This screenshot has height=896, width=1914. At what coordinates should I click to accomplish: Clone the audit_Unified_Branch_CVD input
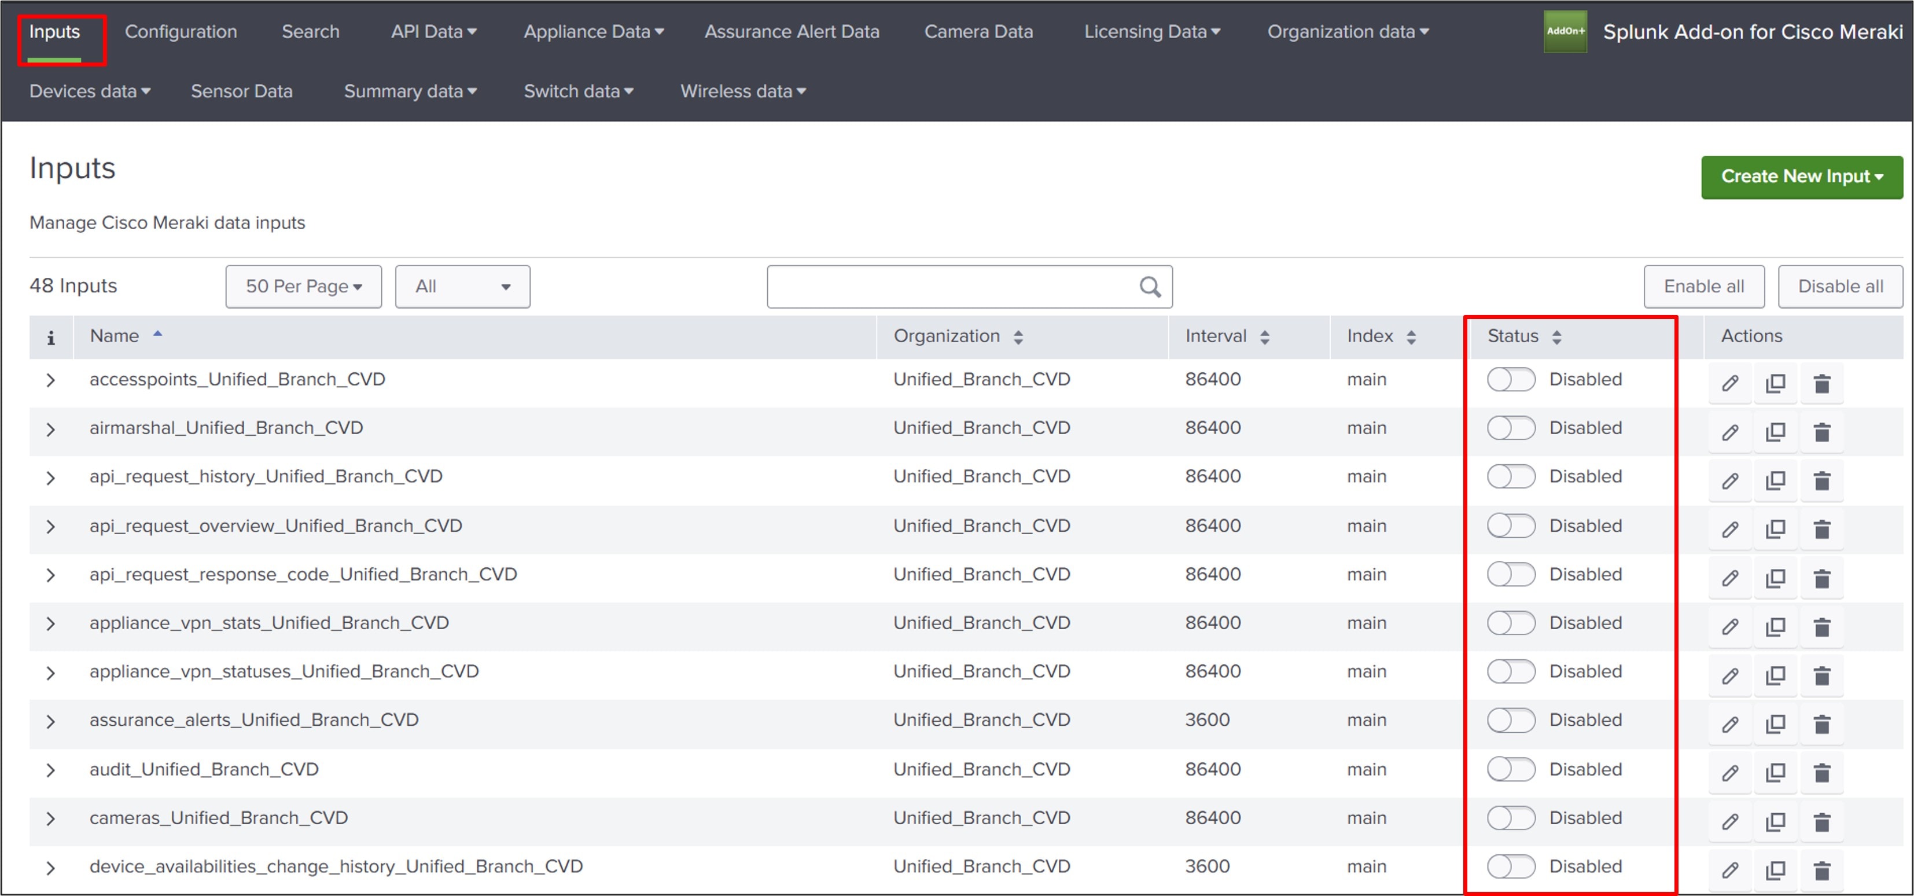(x=1775, y=773)
